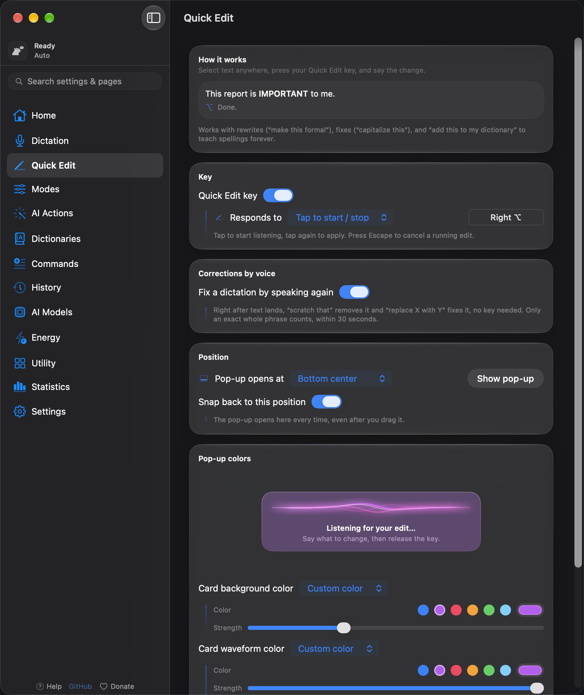584x695 pixels.
Task: Toggle Snap back to this position
Action: pyautogui.click(x=326, y=402)
